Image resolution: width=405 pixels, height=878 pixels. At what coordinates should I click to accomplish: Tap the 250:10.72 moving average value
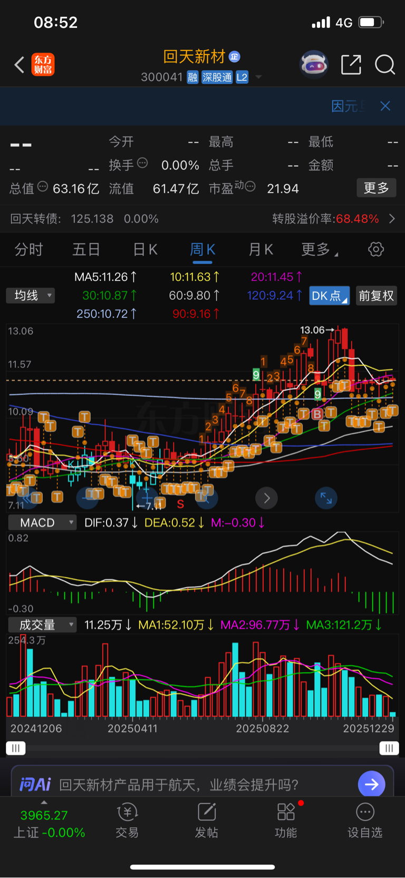[107, 314]
